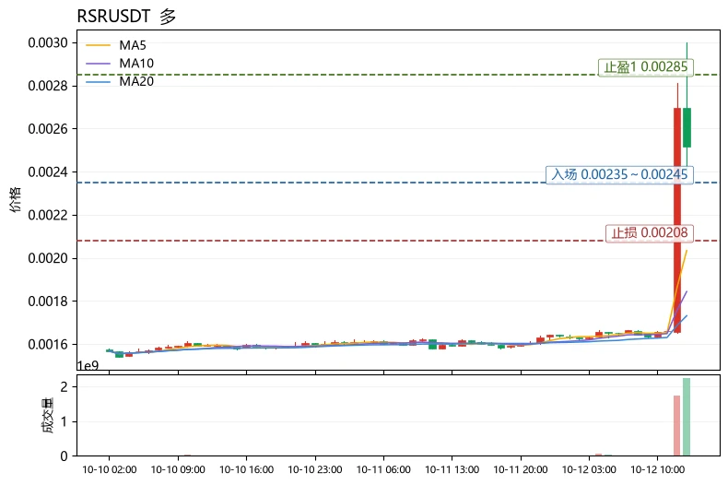
Task: Click the volume axis tick label 1
Action: pos(65,421)
